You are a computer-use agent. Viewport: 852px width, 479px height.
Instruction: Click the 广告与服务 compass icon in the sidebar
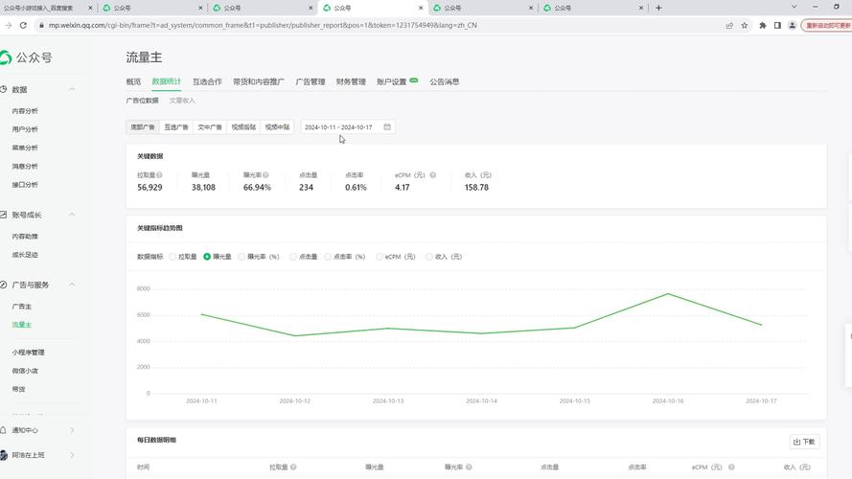click(3, 285)
